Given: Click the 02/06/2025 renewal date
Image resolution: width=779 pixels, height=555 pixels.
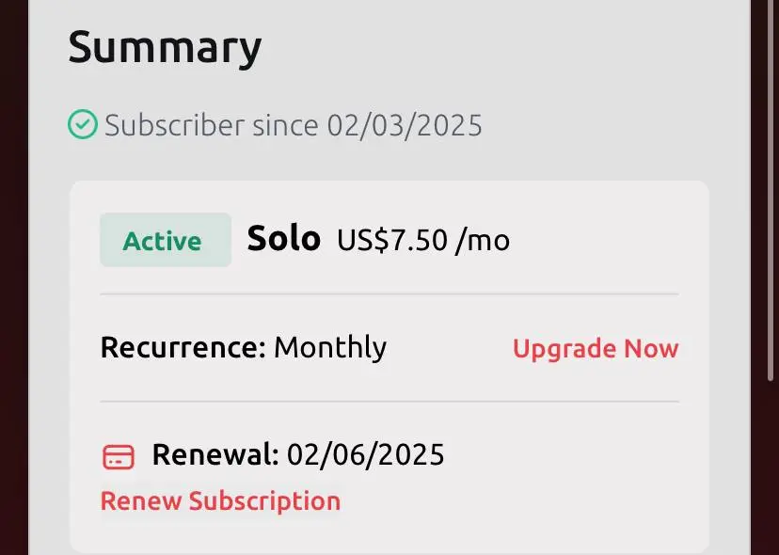Looking at the screenshot, I should point(366,454).
